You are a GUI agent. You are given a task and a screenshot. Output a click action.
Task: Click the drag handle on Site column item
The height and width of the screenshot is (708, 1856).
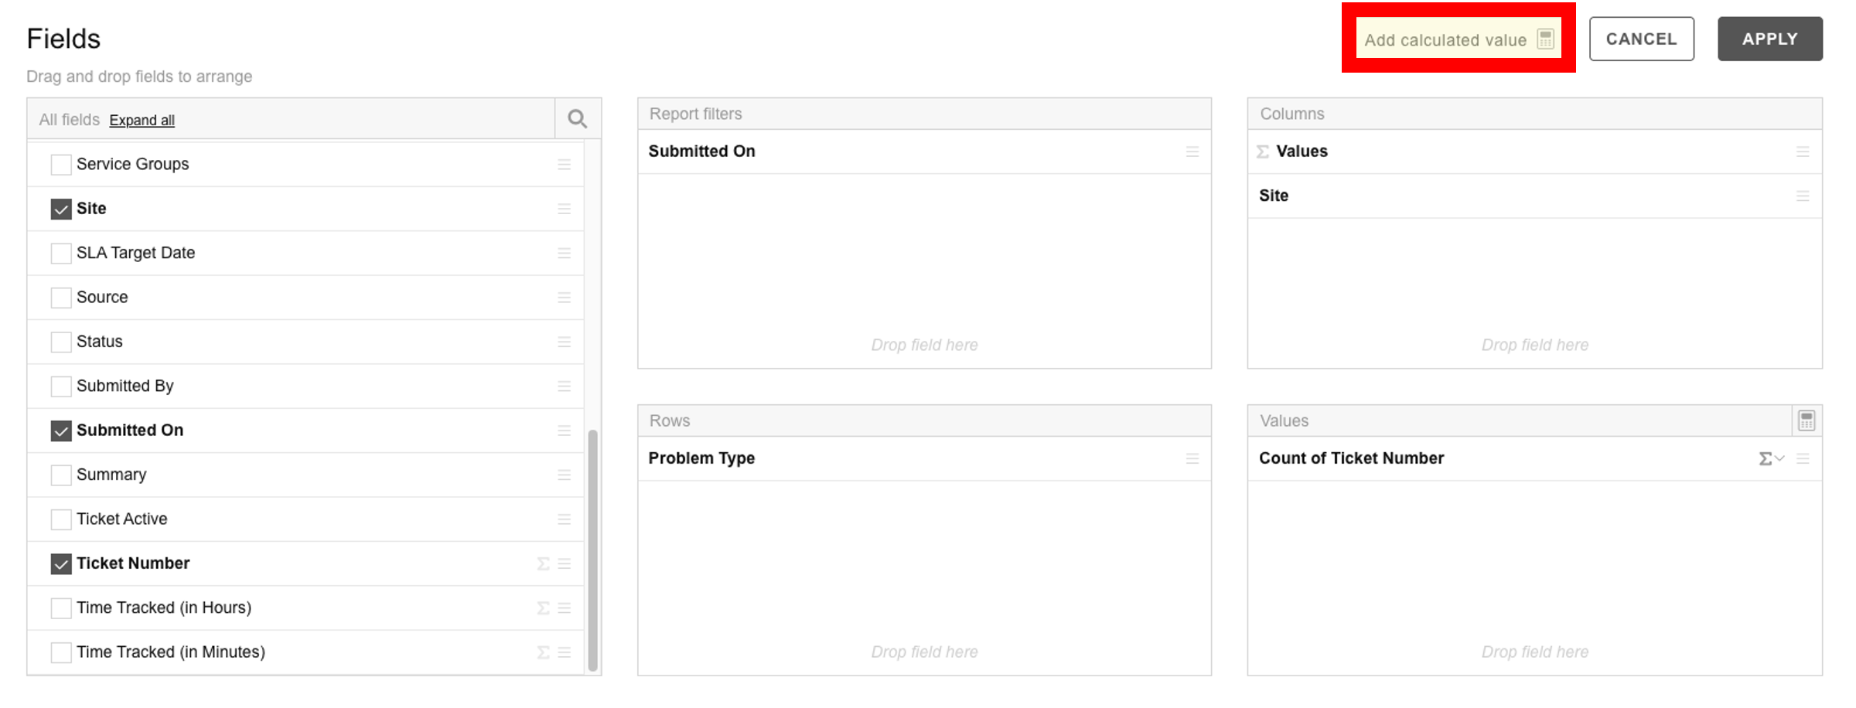click(1803, 196)
